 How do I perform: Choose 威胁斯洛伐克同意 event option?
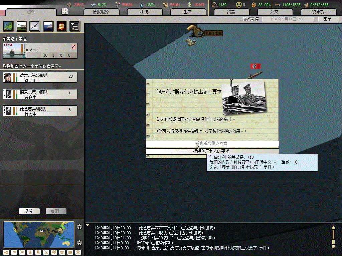pos(212,144)
